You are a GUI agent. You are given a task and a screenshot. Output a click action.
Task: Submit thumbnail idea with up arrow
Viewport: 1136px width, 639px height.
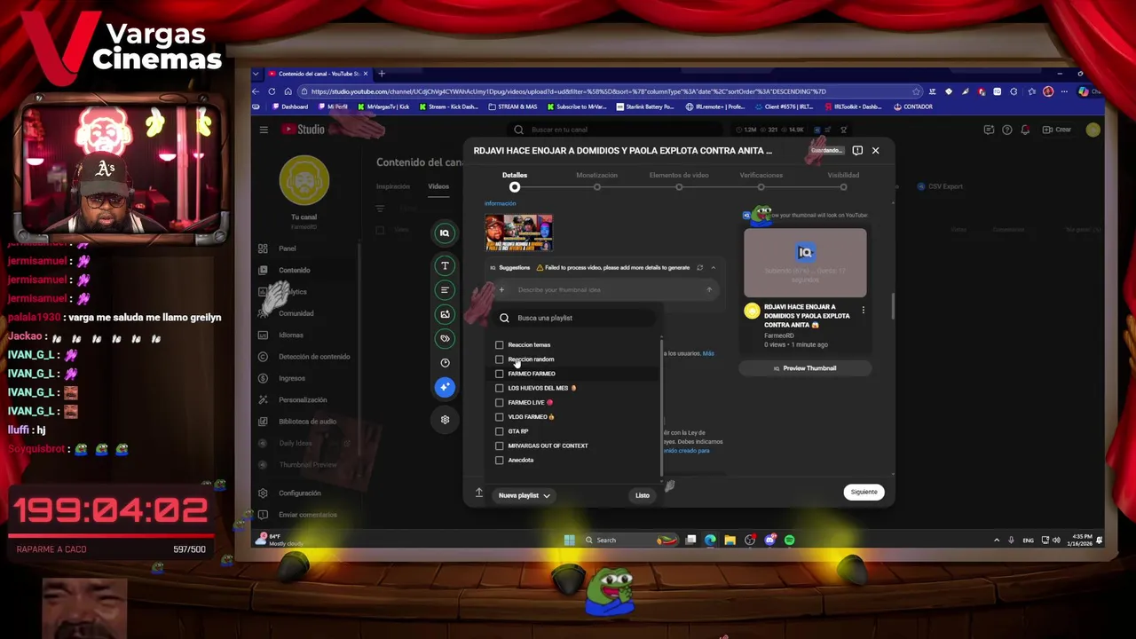[x=708, y=289]
